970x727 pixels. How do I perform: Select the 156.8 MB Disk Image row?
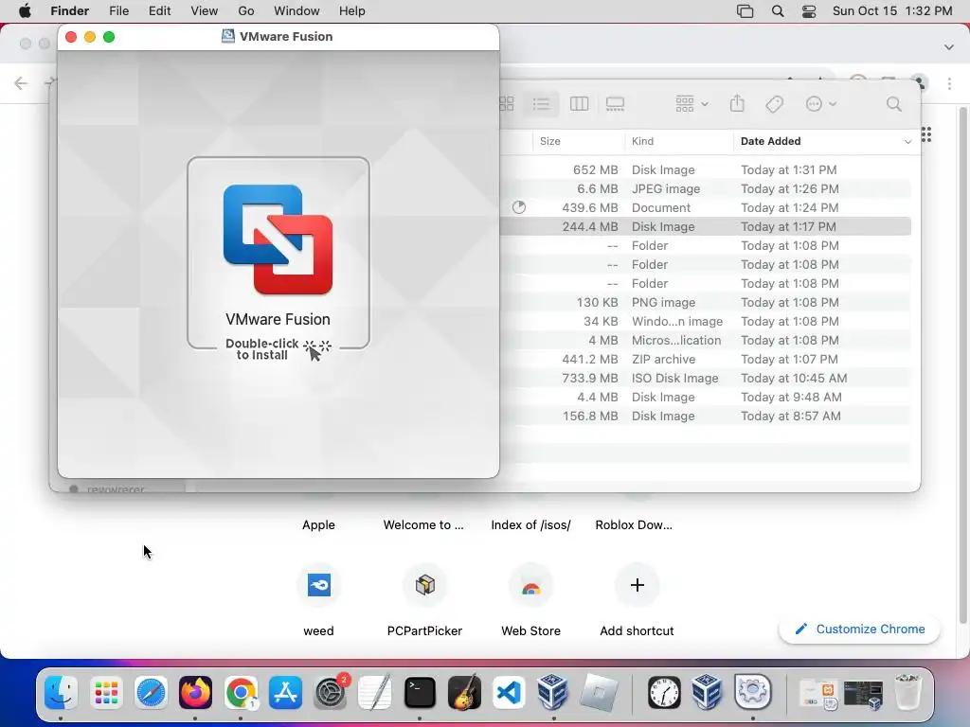click(x=705, y=417)
